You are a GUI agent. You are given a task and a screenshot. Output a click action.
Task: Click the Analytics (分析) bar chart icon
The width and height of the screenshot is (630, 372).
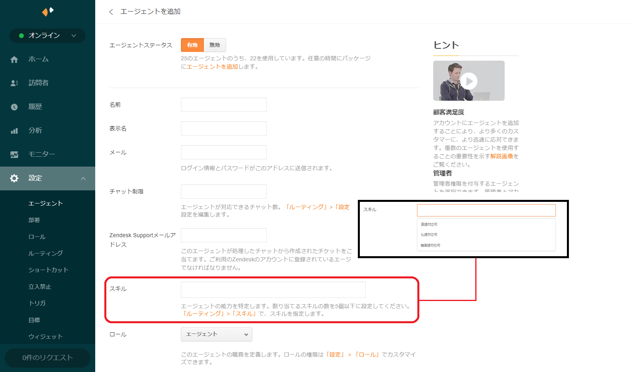pos(14,130)
